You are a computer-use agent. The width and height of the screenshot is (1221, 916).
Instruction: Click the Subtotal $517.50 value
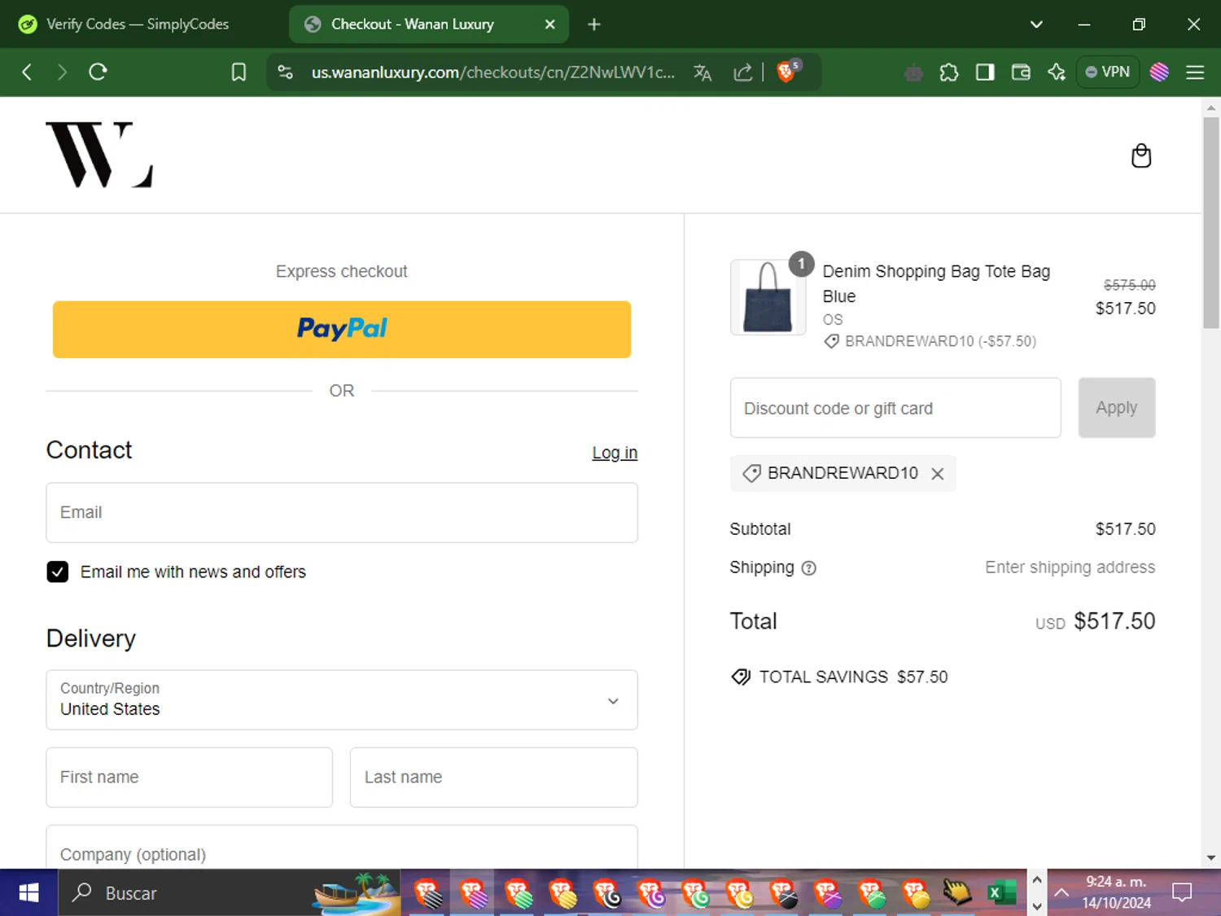[x=1125, y=529]
